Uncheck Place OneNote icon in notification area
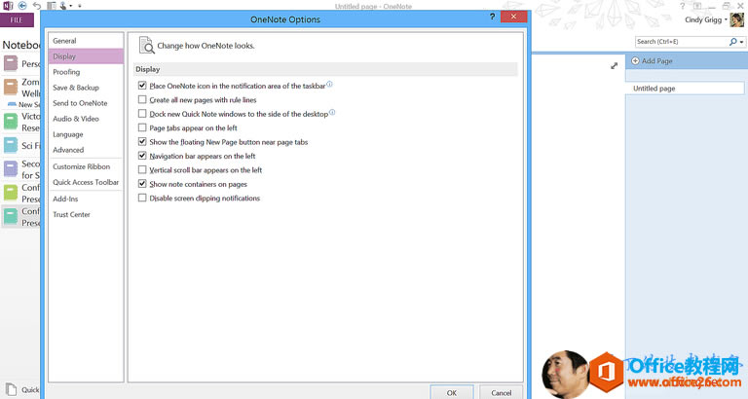 click(x=142, y=86)
